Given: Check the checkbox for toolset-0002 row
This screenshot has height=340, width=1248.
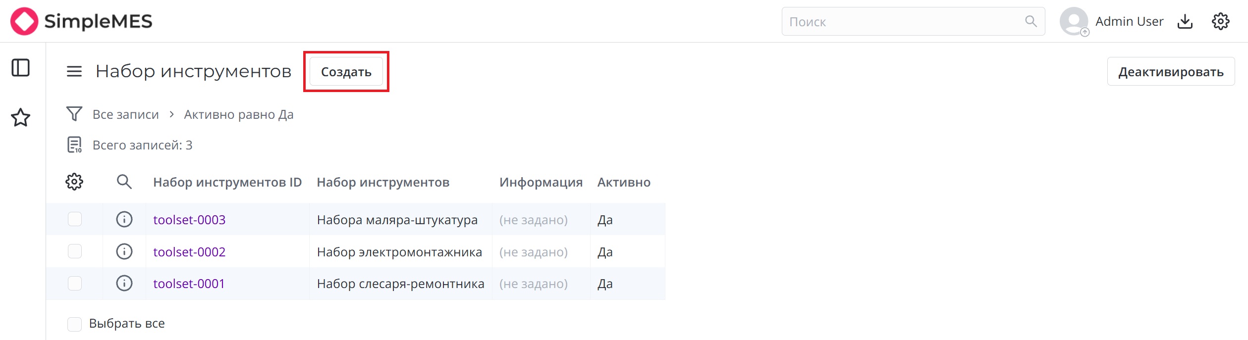Looking at the screenshot, I should tap(74, 251).
